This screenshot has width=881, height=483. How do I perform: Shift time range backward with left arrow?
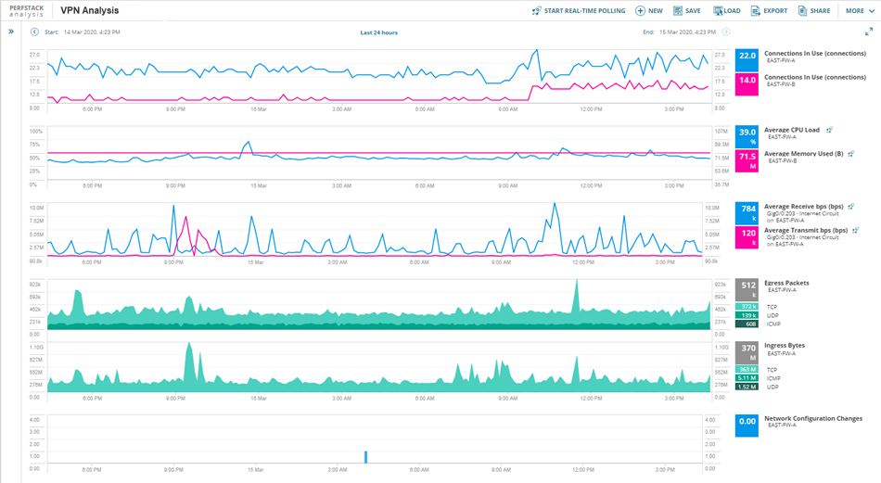[34, 32]
